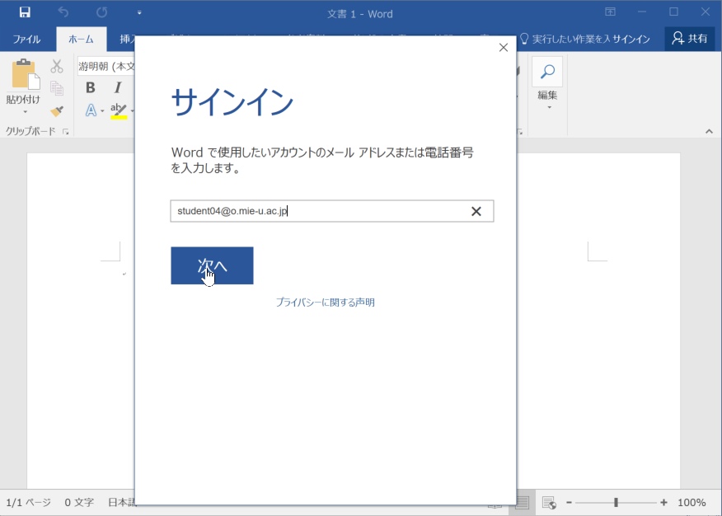This screenshot has width=722, height=516.
Task: Minimize the Word window
Action: pos(642,12)
